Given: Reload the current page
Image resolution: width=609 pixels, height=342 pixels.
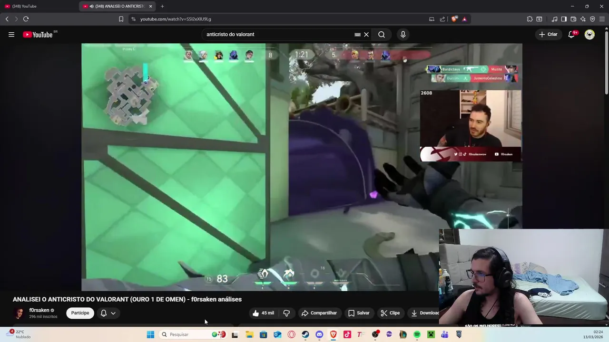Looking at the screenshot, I should [x=26, y=19].
